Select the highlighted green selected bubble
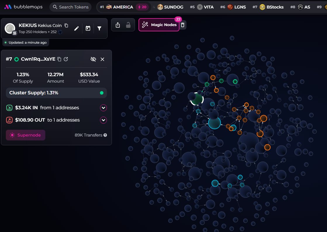The width and height of the screenshot is (327, 232). pos(197,99)
